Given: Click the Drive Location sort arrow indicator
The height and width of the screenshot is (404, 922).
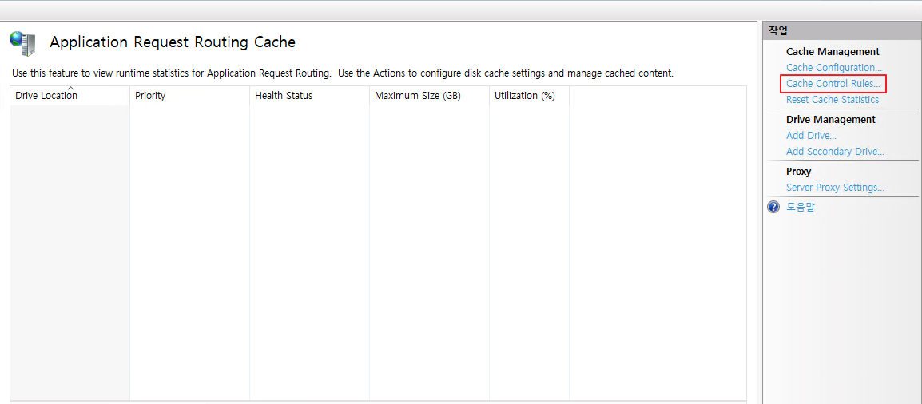Looking at the screenshot, I should pos(70,88).
